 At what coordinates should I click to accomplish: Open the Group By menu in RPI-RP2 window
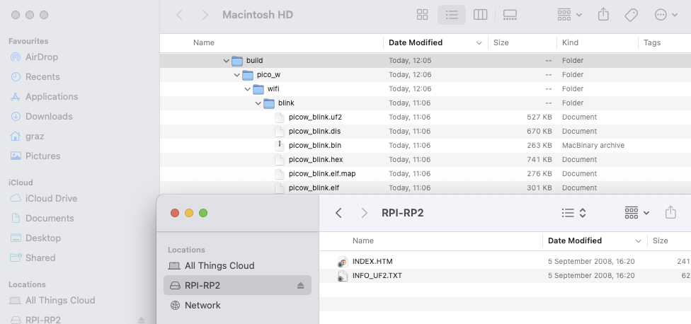coord(636,213)
